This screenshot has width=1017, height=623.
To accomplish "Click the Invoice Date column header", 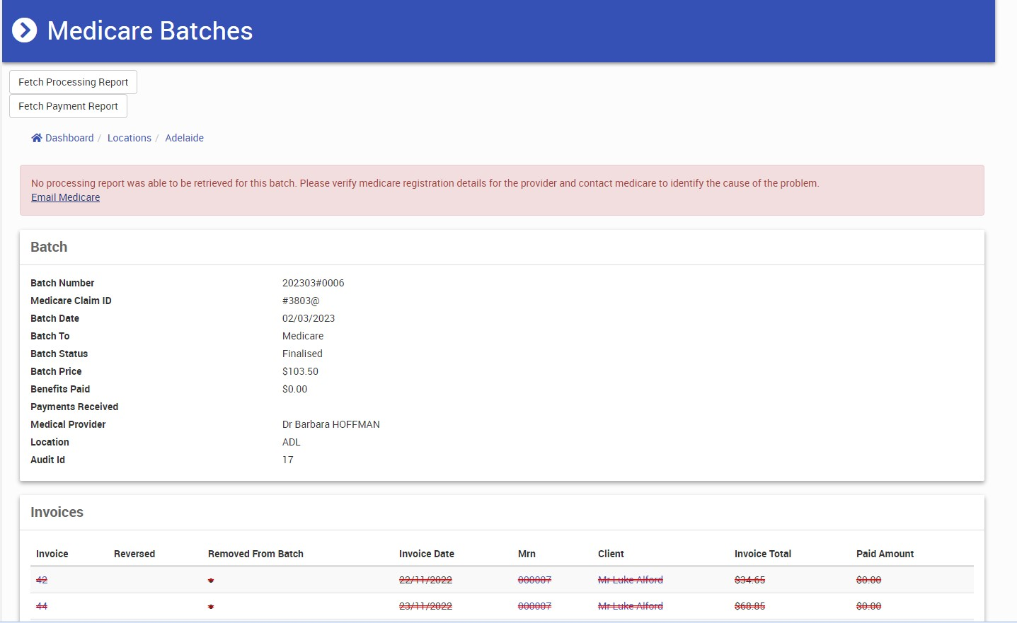I will [x=427, y=554].
